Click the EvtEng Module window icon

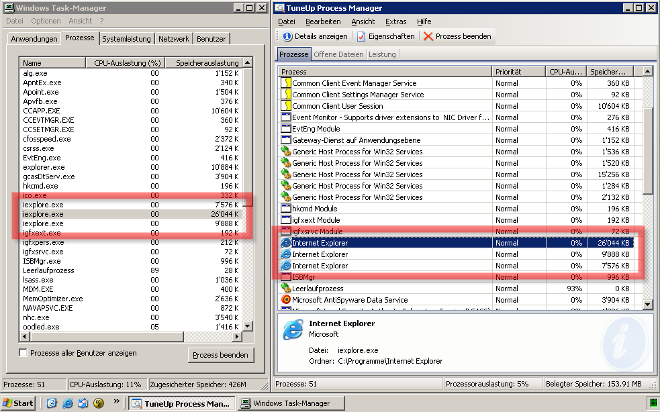pos(286,128)
